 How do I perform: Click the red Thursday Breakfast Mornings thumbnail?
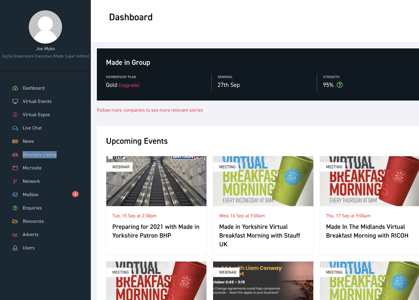pyautogui.click(x=369, y=181)
